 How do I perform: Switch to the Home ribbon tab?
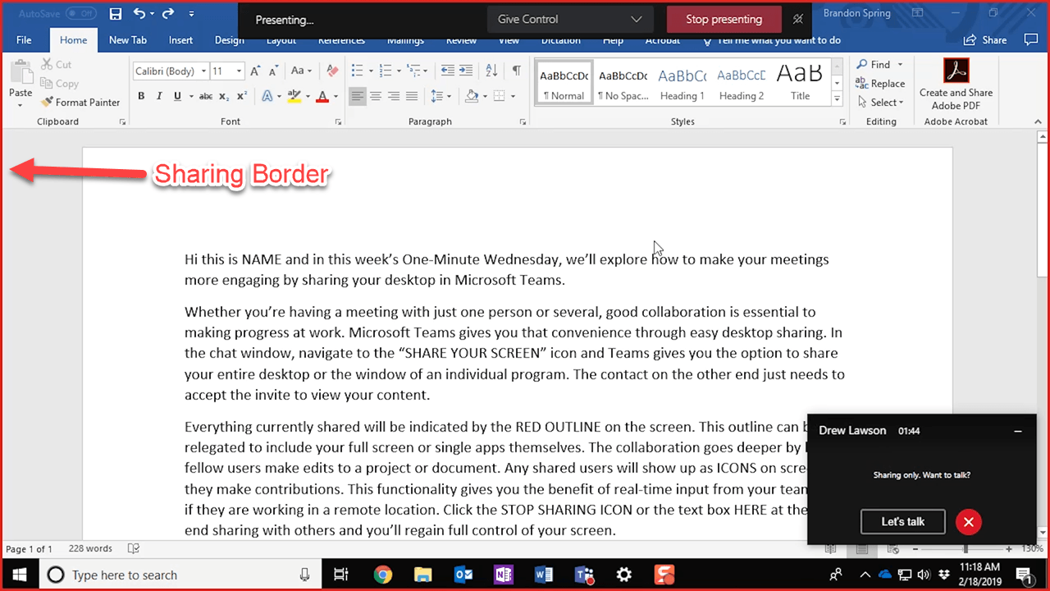pos(73,39)
